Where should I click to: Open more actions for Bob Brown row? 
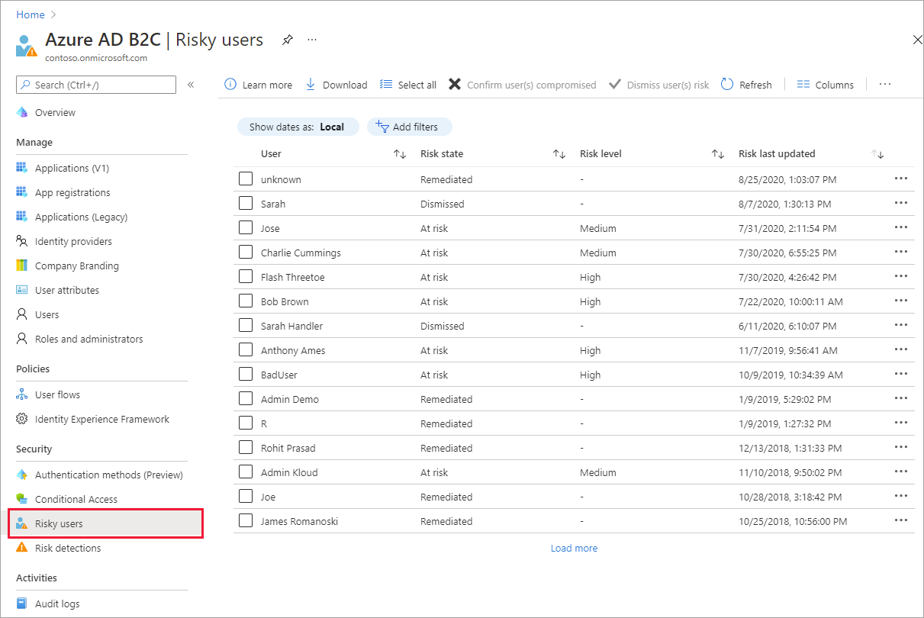pyautogui.click(x=900, y=301)
